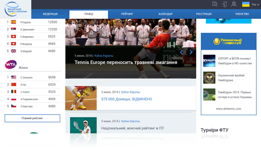Select А.Радваньская in the women's ranking
The height and width of the screenshot is (164, 261).
(29, 100)
